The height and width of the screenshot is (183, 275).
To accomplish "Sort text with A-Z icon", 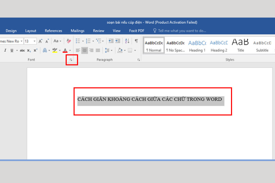I will point(127,41).
